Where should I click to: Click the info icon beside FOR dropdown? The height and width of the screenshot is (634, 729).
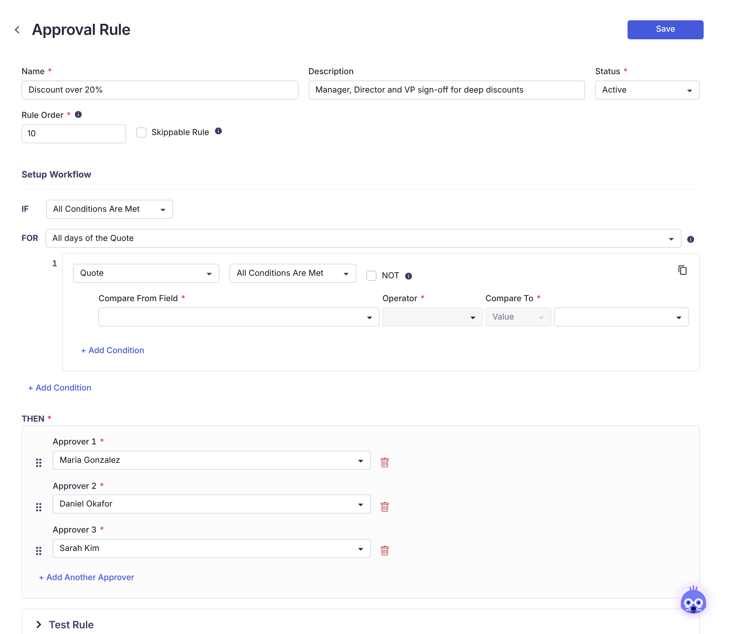tap(691, 240)
